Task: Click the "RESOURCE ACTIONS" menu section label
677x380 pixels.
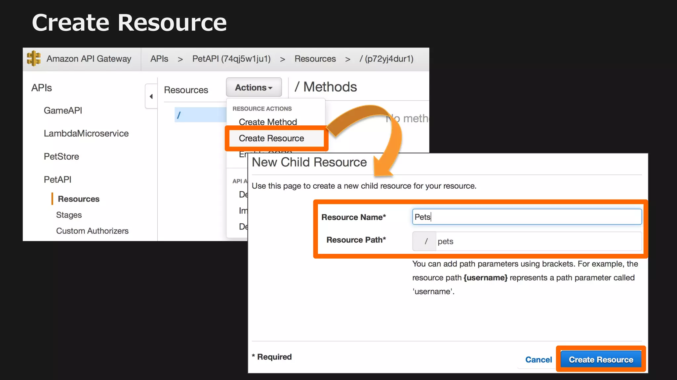Action: point(262,109)
